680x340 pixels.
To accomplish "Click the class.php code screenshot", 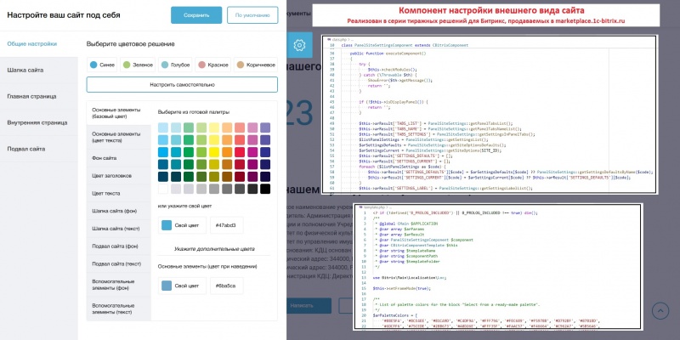I will (490, 115).
